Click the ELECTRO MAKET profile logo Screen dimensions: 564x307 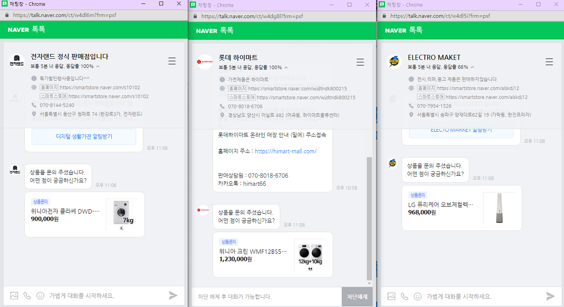pyautogui.click(x=394, y=61)
